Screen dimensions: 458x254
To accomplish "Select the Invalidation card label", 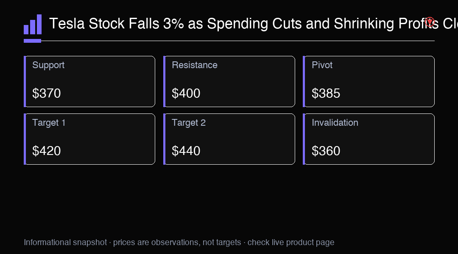I will point(335,122).
